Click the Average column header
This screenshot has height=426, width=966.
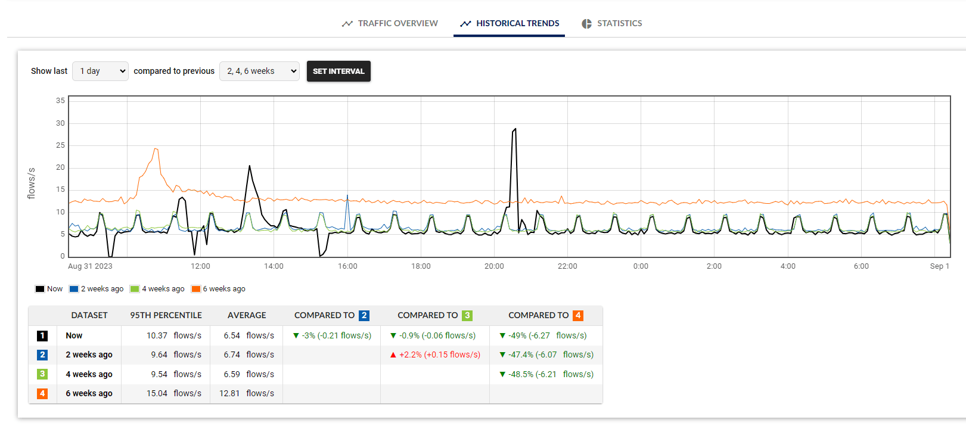[247, 316]
